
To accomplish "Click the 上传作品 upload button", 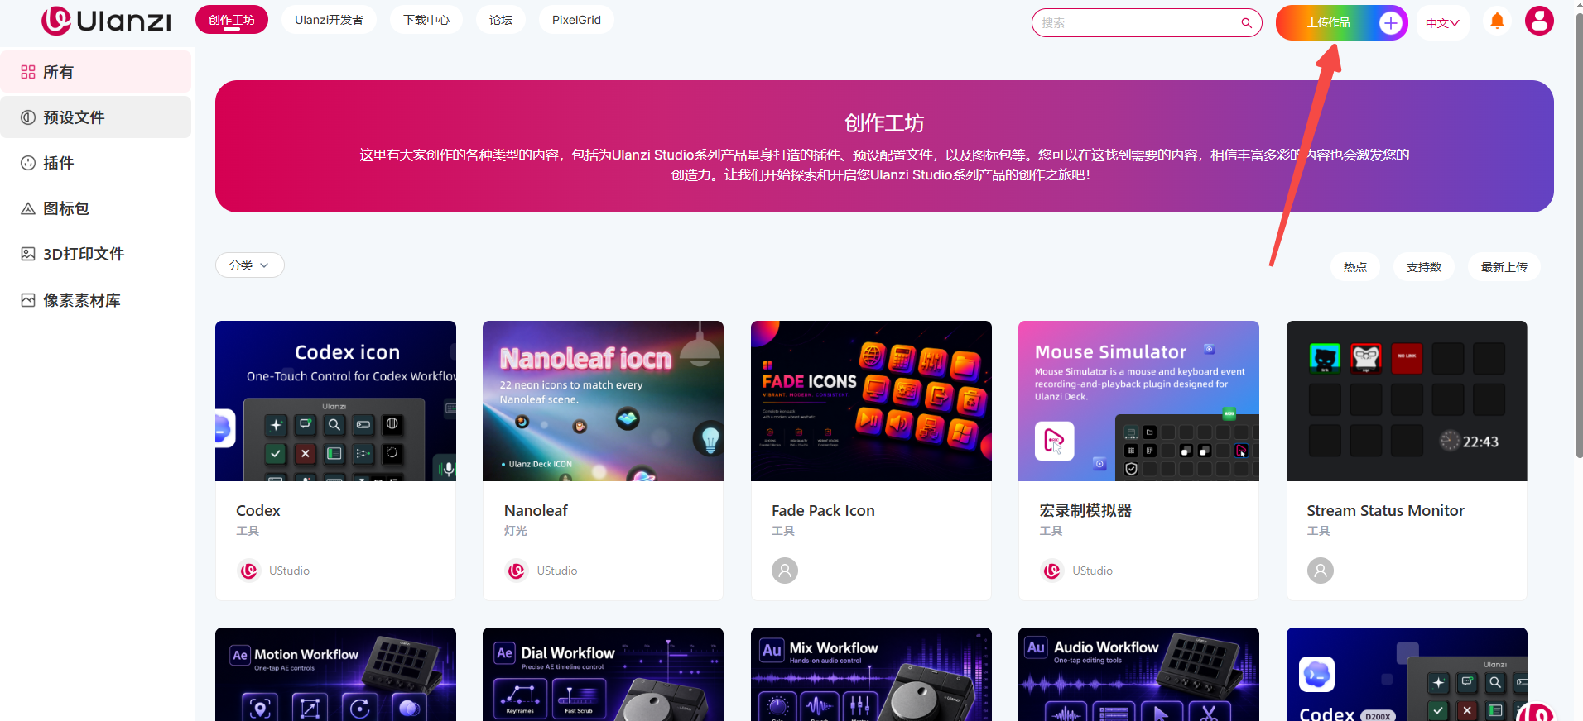I will click(1341, 23).
